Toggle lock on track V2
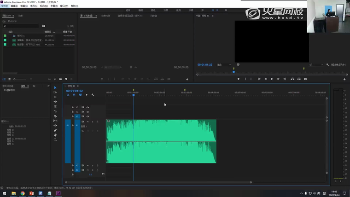The width and height of the screenshot is (350, 197). [x=72, y=112]
